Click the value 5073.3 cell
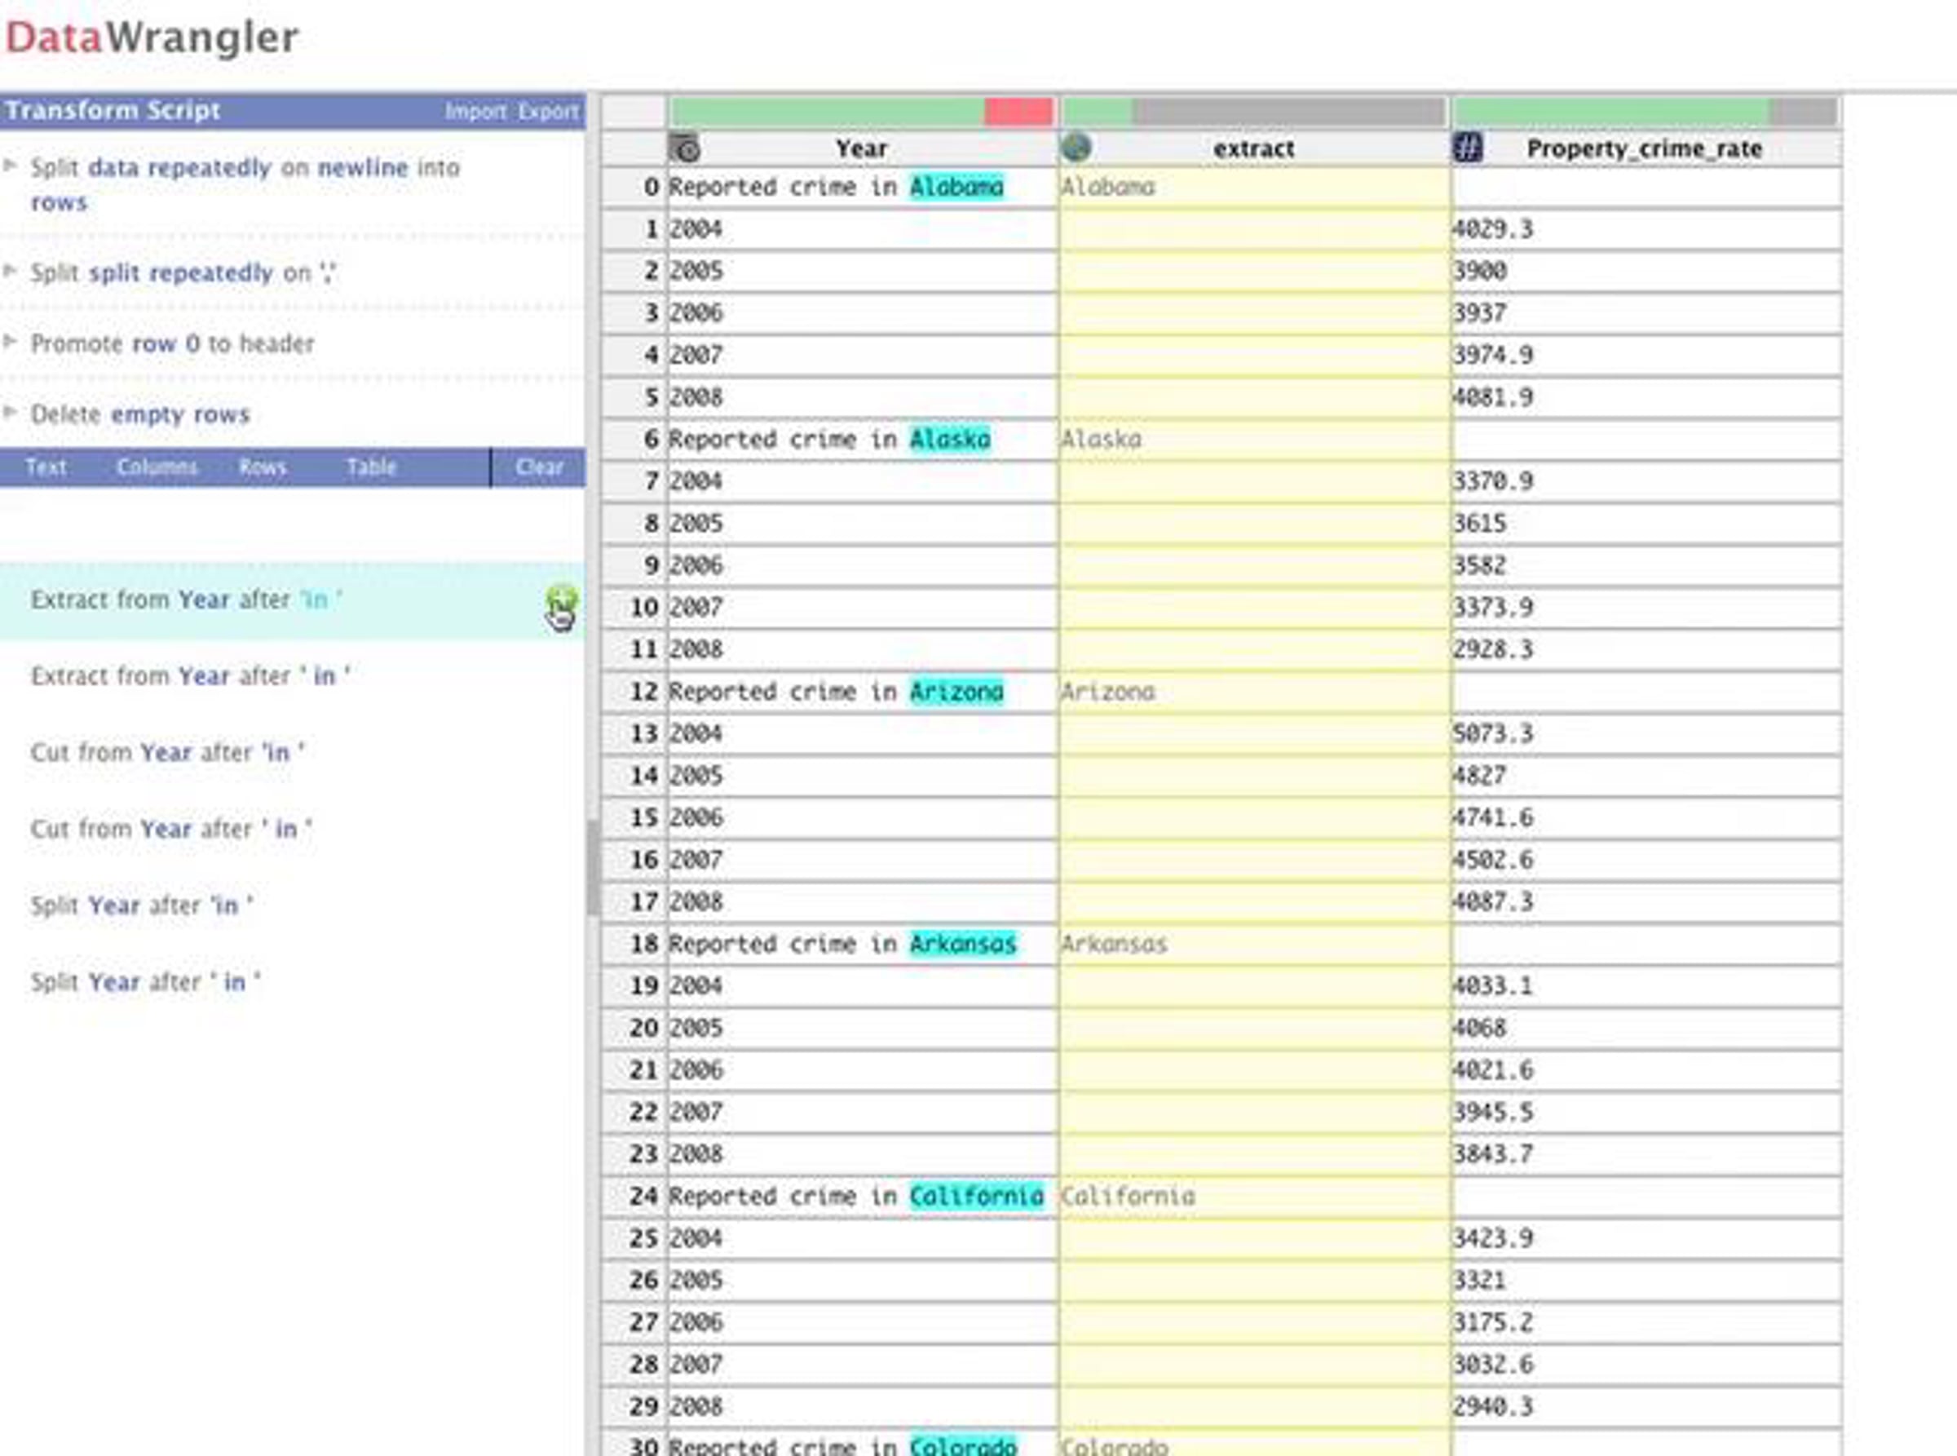Screen dimensions: 1957x1456 1647,733
